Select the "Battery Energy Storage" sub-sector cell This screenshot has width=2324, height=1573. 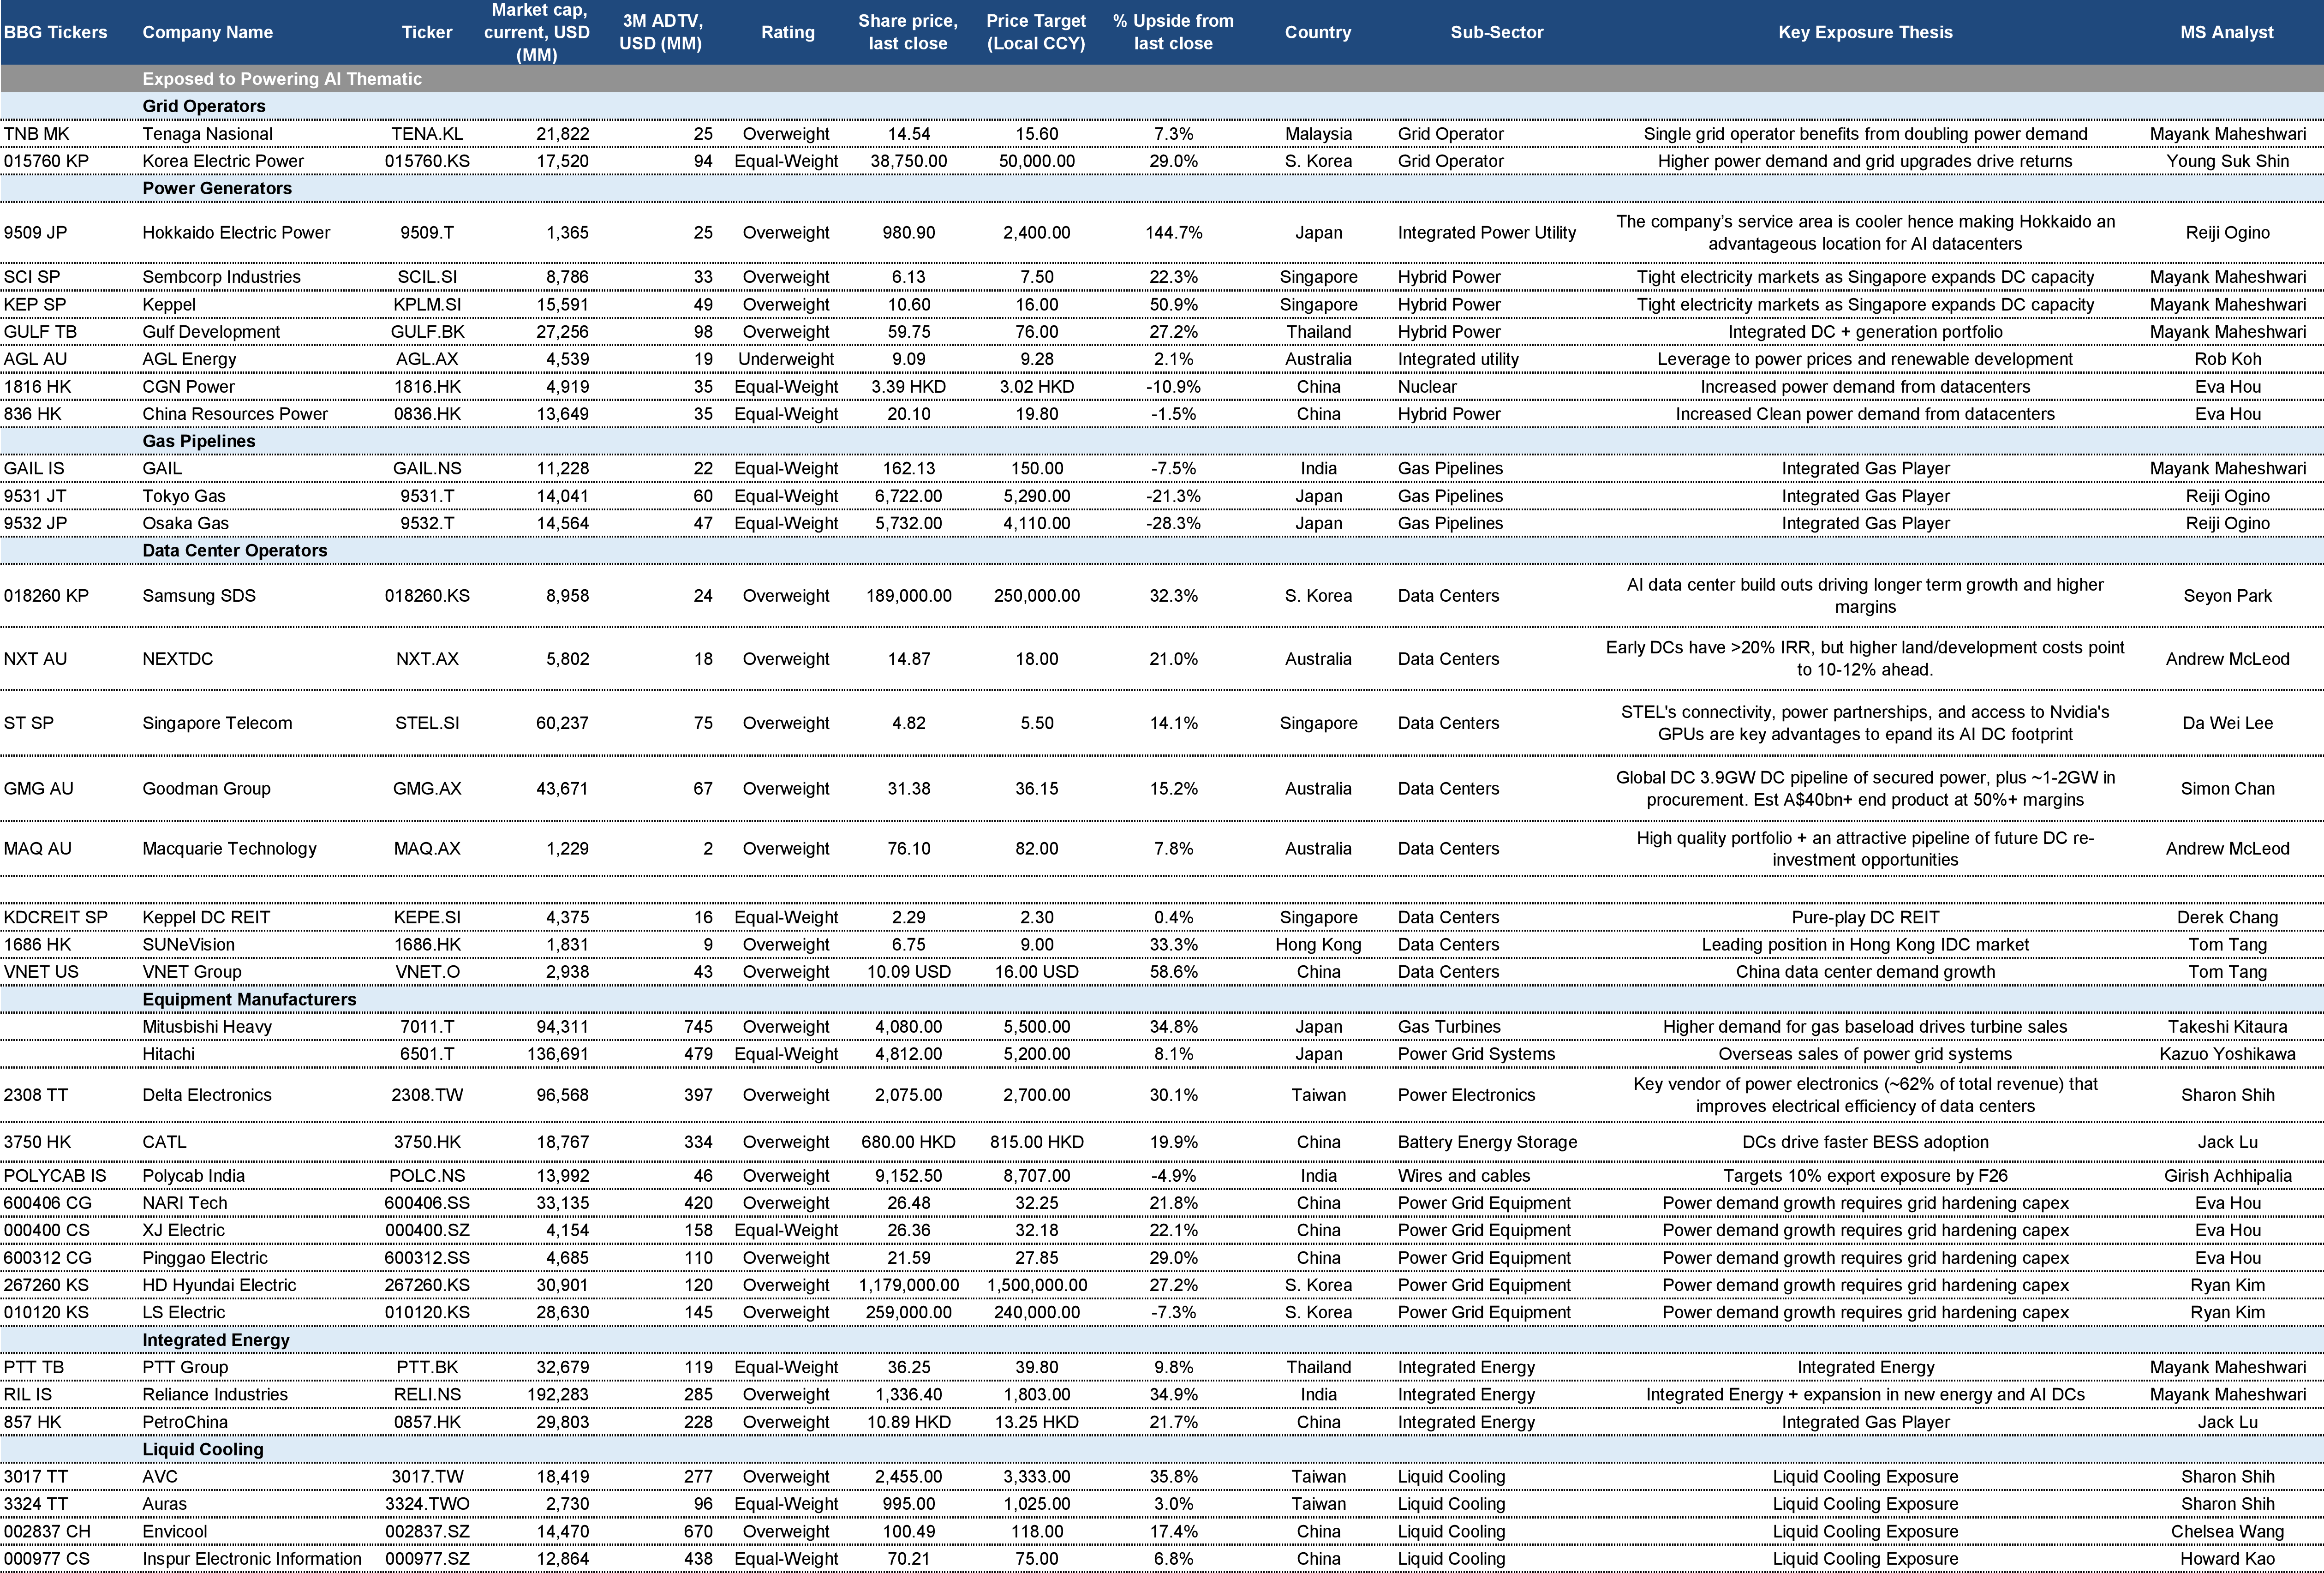pyautogui.click(x=1487, y=1142)
